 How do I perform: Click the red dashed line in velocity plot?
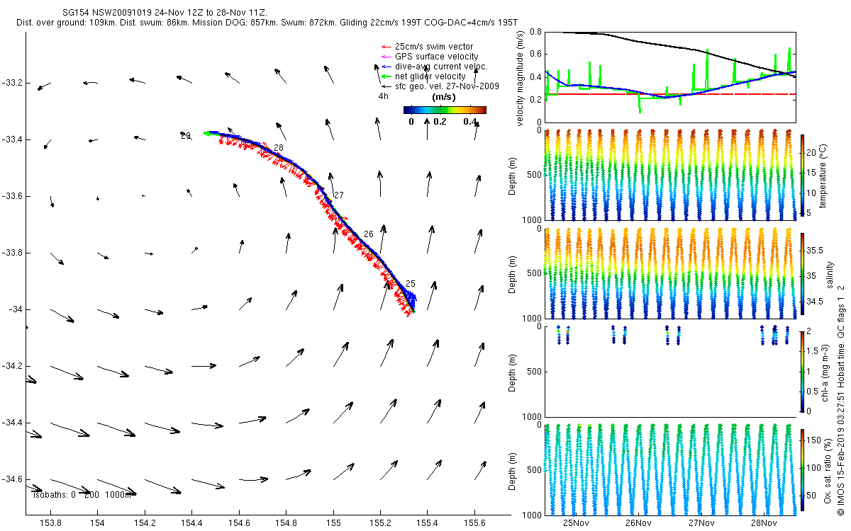click(x=670, y=94)
